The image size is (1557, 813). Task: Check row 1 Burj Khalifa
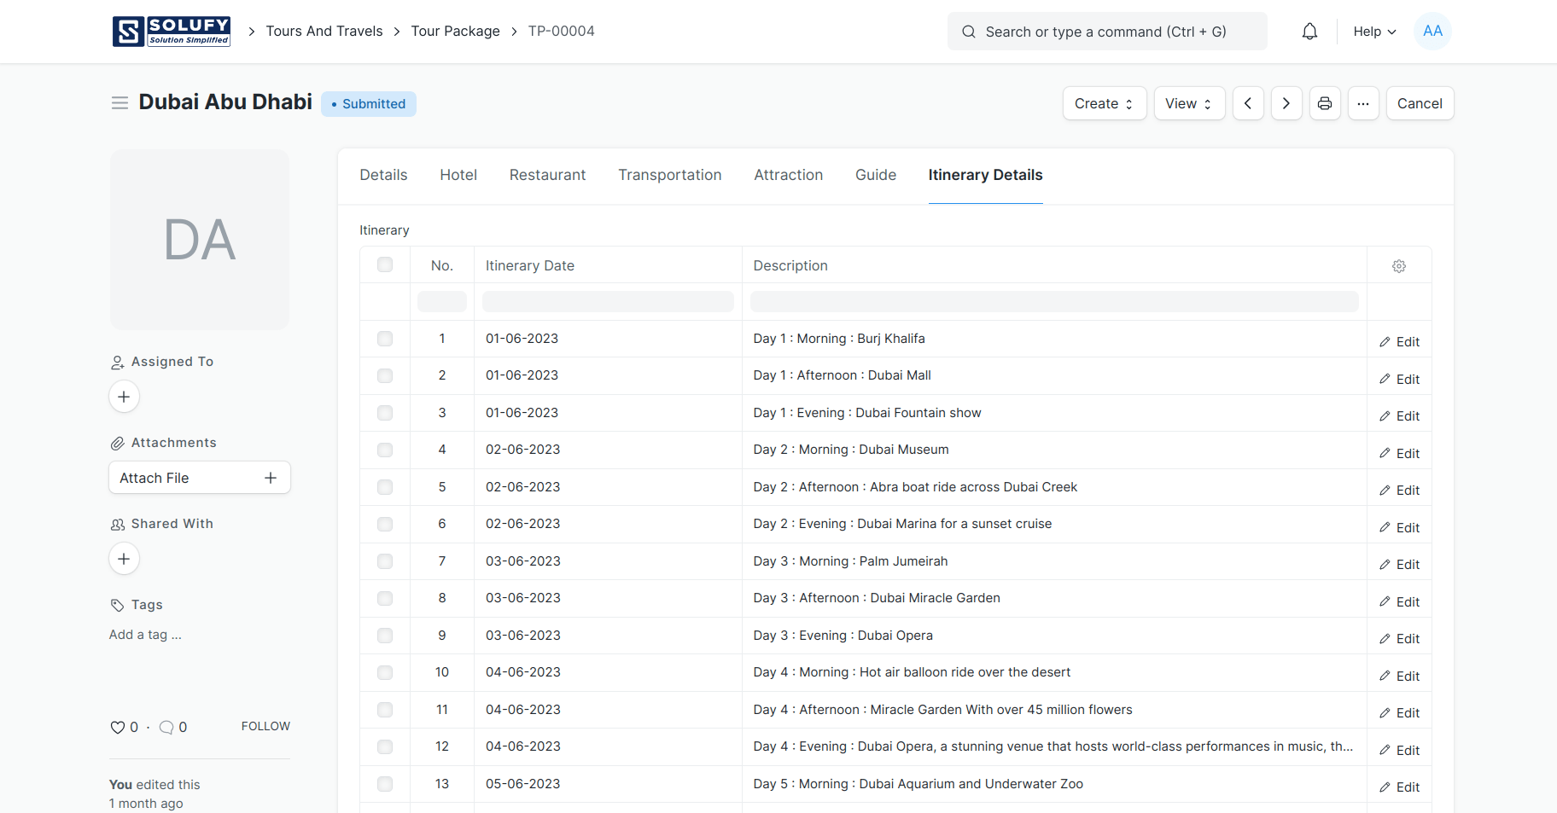(x=385, y=339)
